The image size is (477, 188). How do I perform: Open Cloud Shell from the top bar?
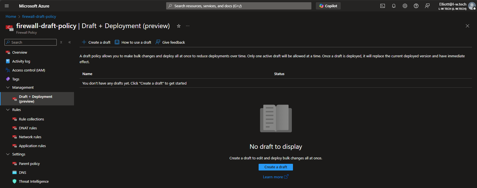tap(383, 6)
